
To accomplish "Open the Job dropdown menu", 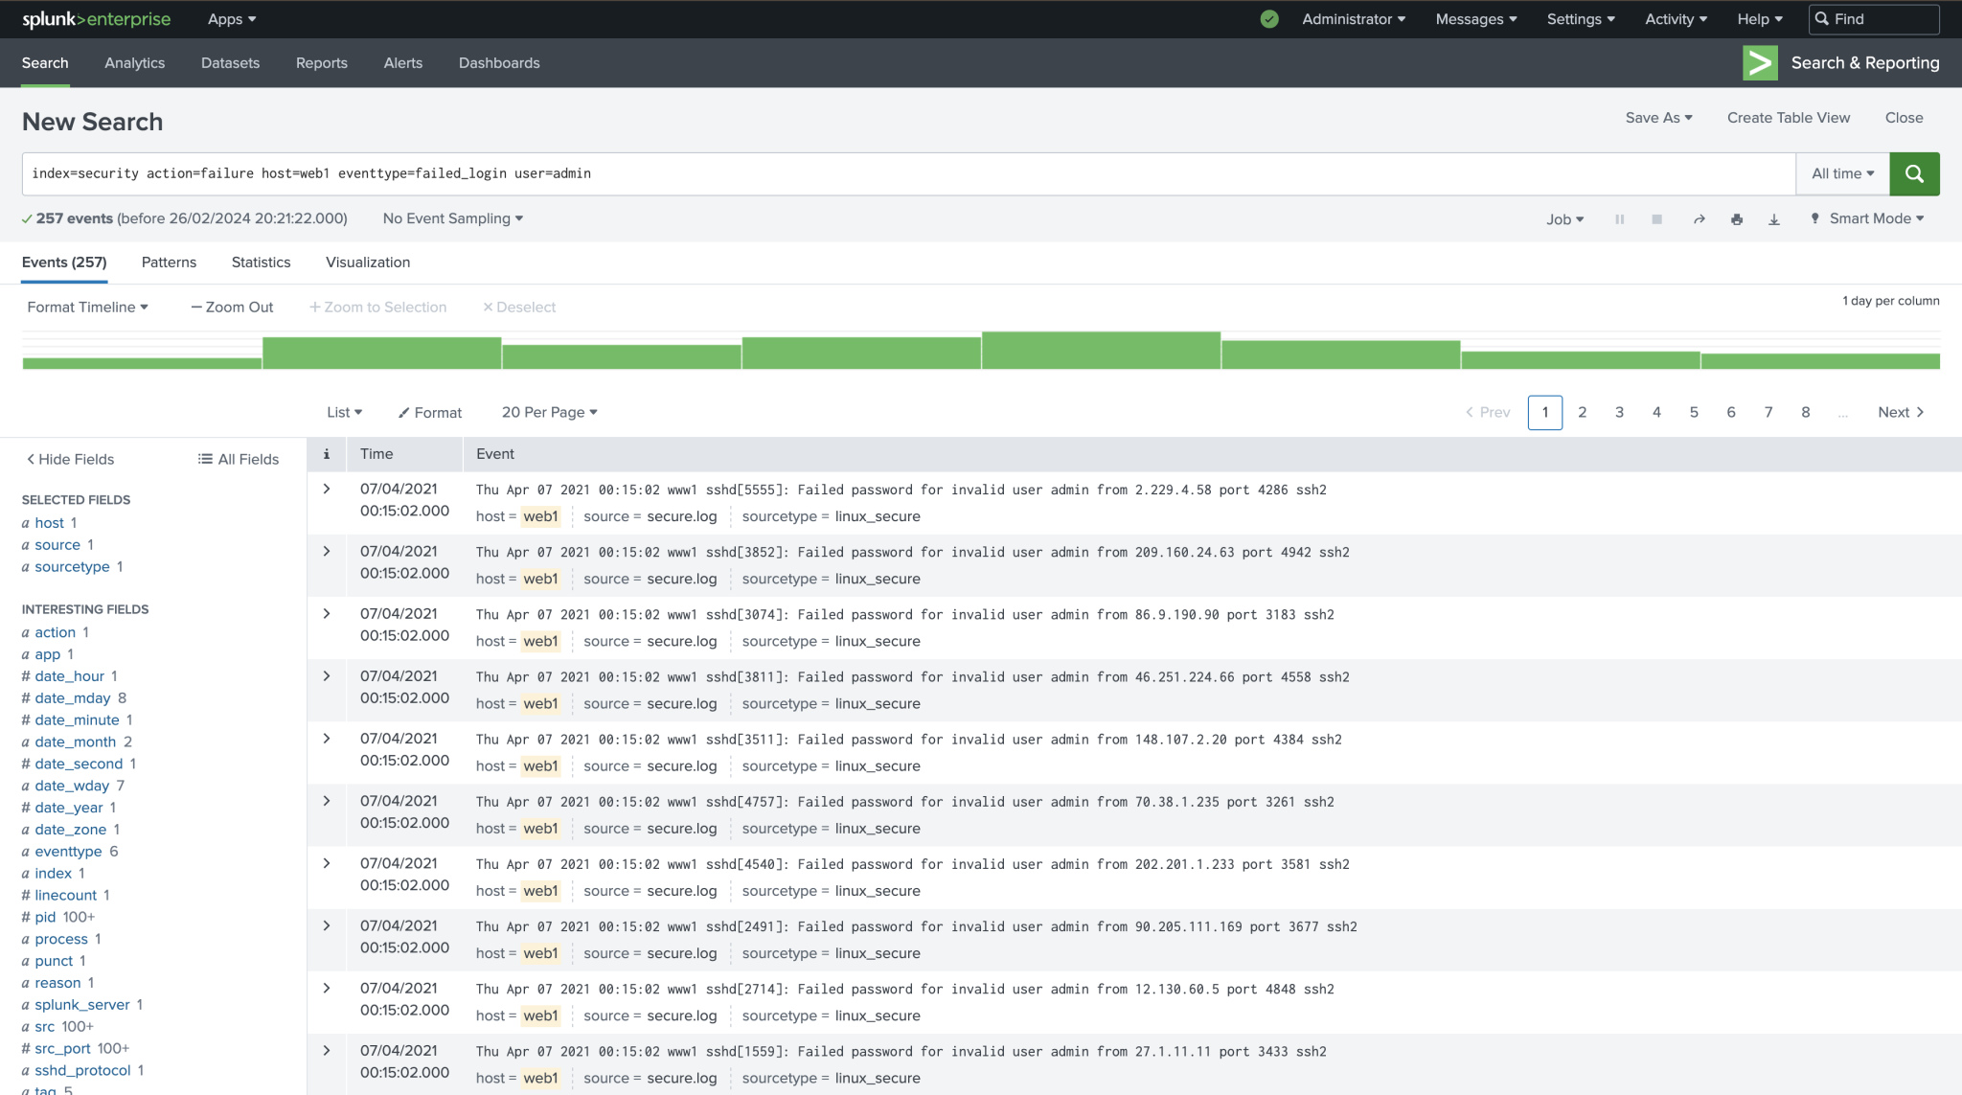I will (x=1565, y=219).
